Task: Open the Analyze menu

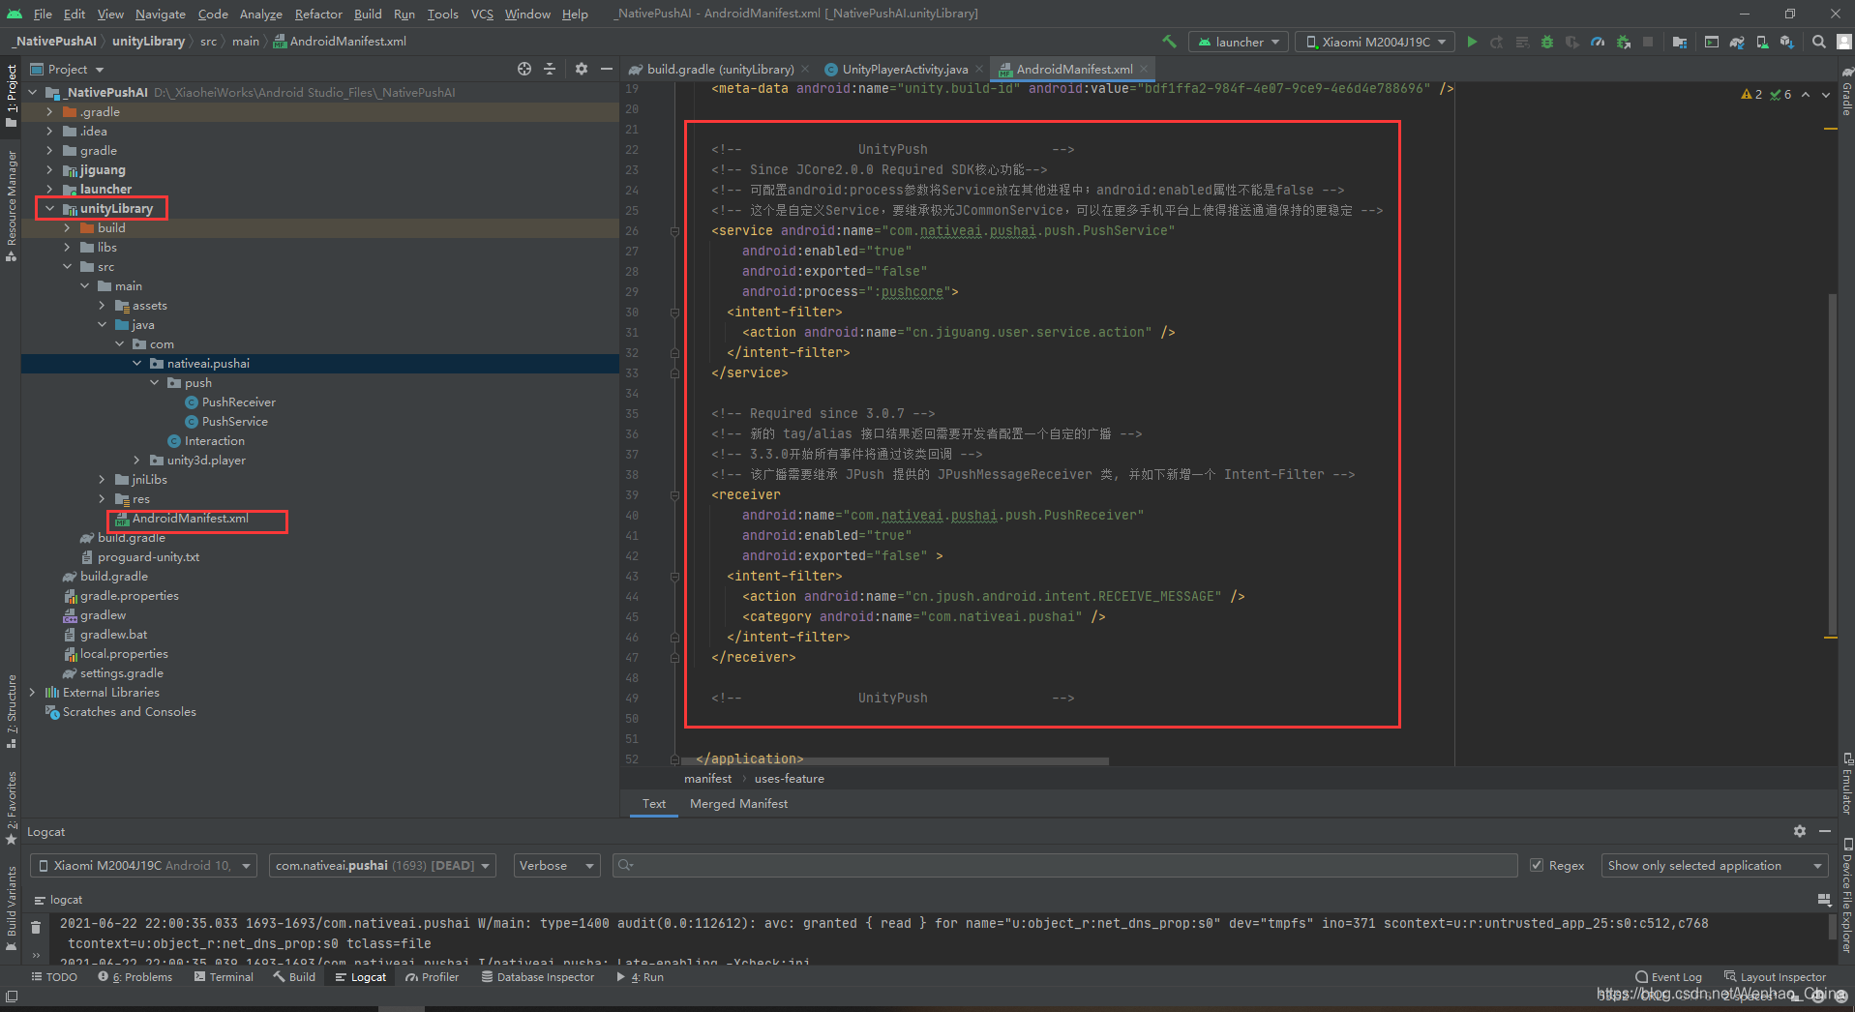Action: (260, 14)
